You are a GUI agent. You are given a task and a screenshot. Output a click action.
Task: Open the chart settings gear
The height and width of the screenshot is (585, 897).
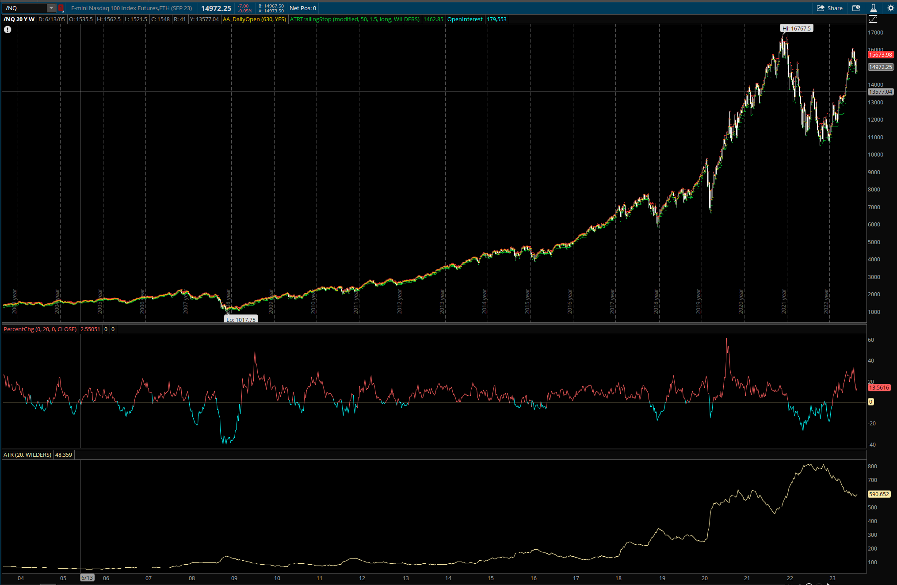click(x=890, y=8)
